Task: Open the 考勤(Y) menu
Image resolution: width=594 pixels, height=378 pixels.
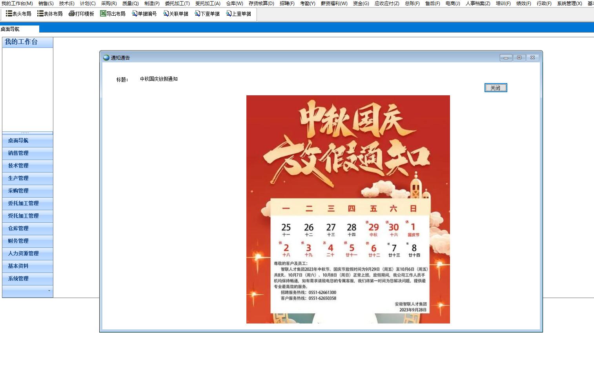Action: click(x=308, y=4)
